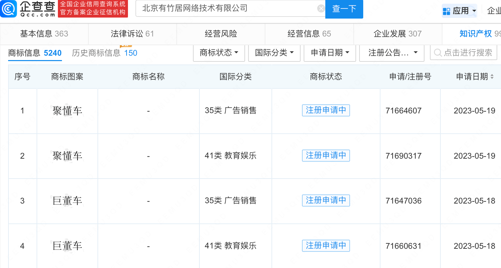Open the 申请日期 filter dropdown
Viewport: 501px width, 268px height.
tap(330, 53)
